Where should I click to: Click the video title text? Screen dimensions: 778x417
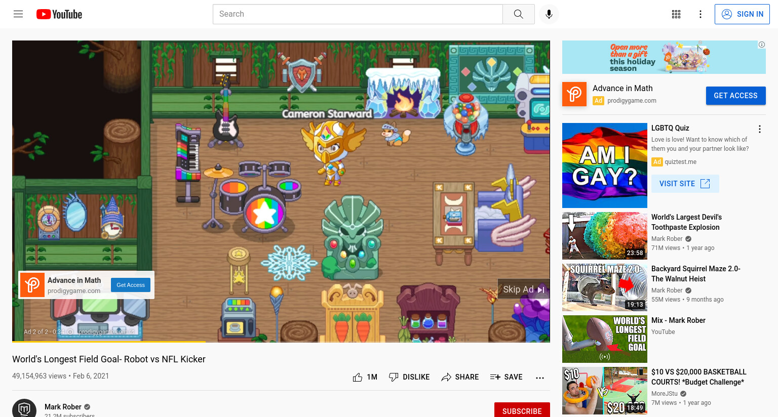[109, 359]
